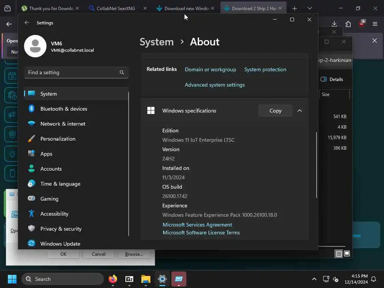Open Microsoft Services Agreement link
The image size is (384, 288).
tap(197, 225)
